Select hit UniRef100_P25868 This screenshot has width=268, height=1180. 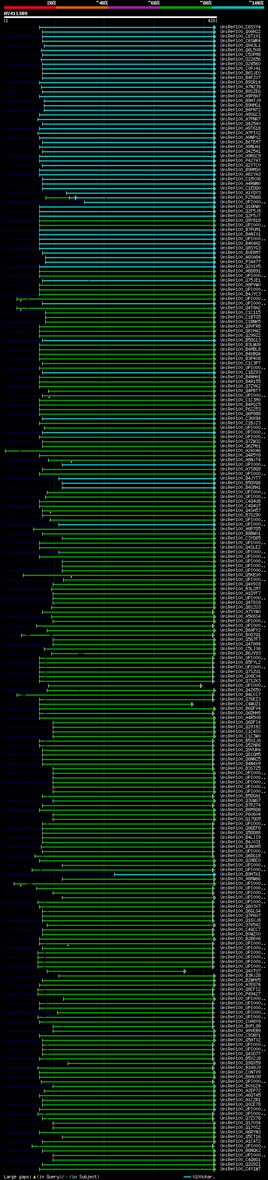(240, 198)
